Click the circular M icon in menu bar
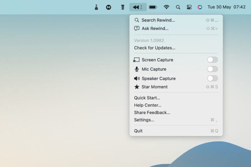This screenshot has width=251, height=167. tap(108, 7)
